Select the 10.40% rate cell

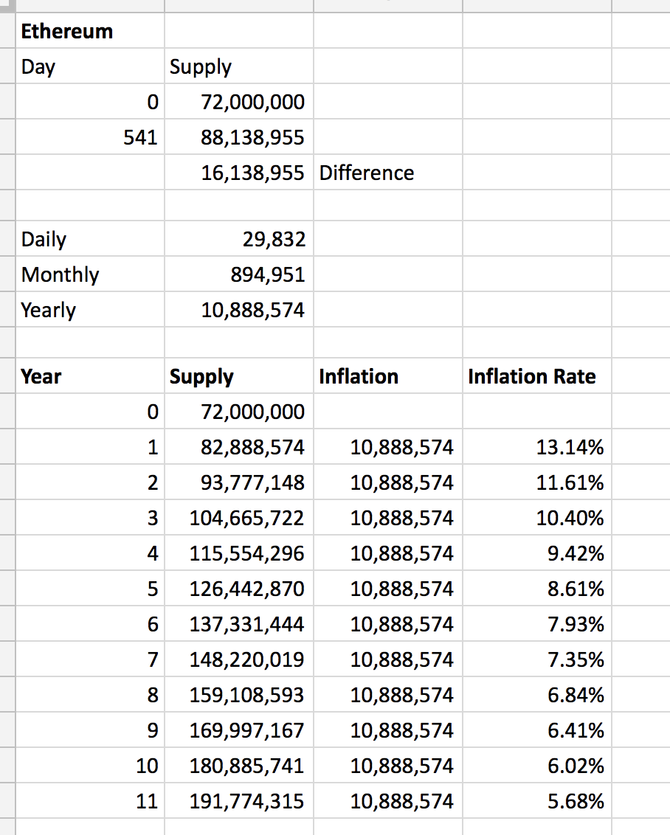[x=537, y=517]
